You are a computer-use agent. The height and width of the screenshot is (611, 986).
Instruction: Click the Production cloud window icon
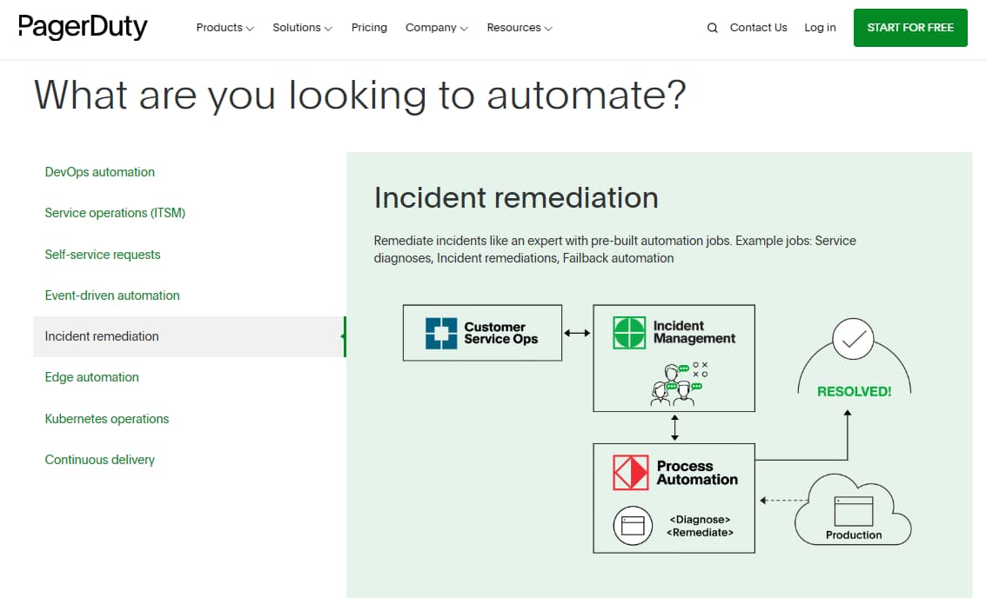[854, 511]
